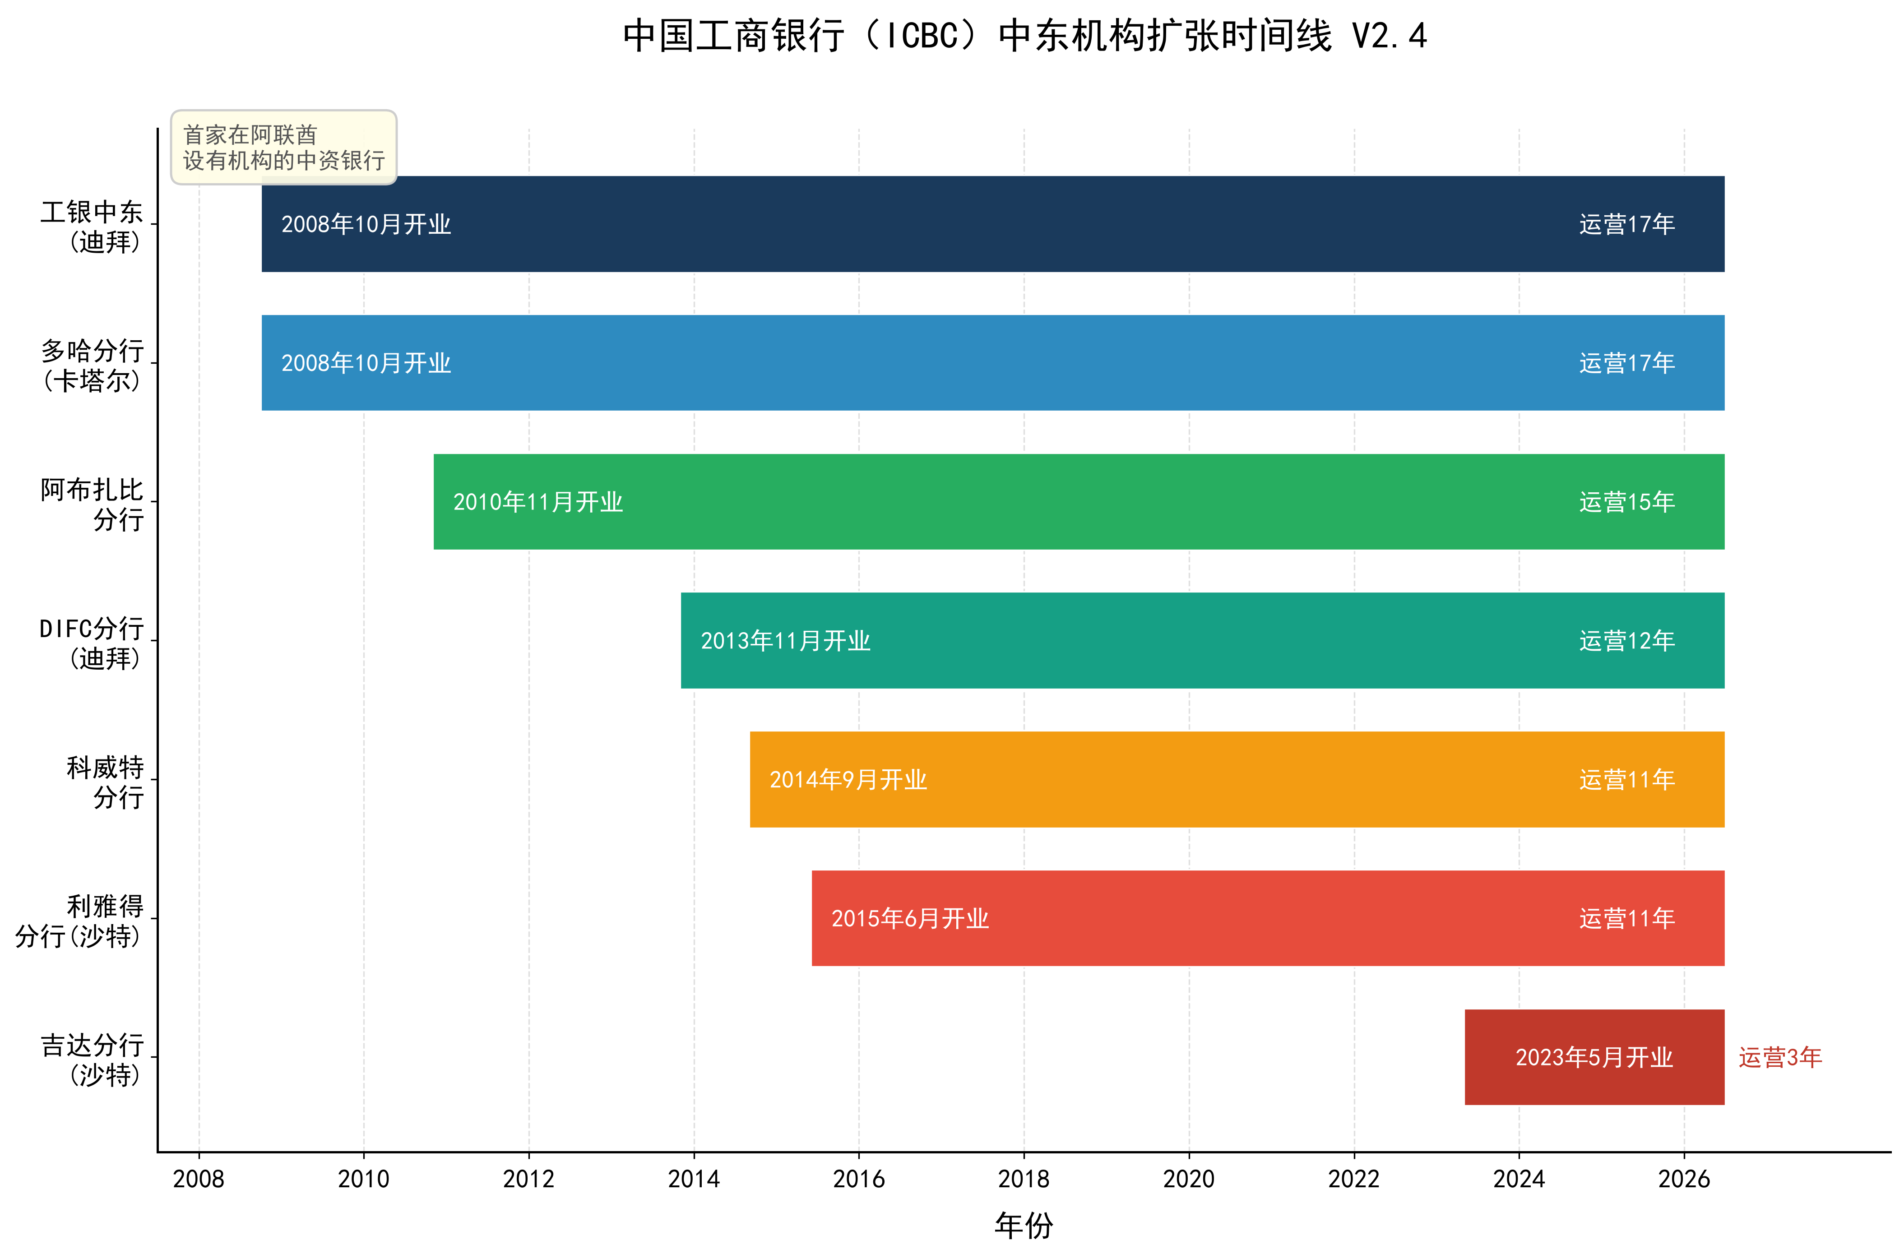
Task: Click x-axis tick label 2014
Action: coord(694,1180)
